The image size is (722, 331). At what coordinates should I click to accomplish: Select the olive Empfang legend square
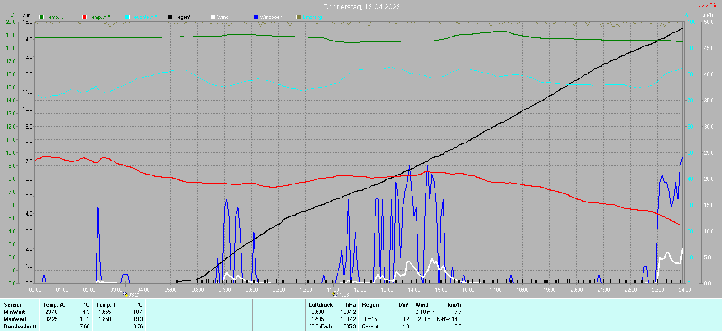click(299, 17)
